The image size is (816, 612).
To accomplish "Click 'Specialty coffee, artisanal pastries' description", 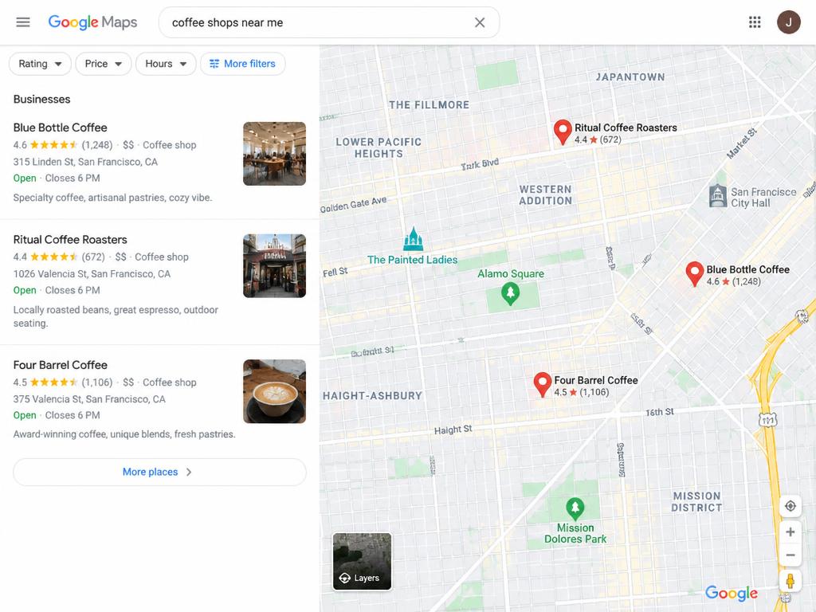I will click(113, 198).
